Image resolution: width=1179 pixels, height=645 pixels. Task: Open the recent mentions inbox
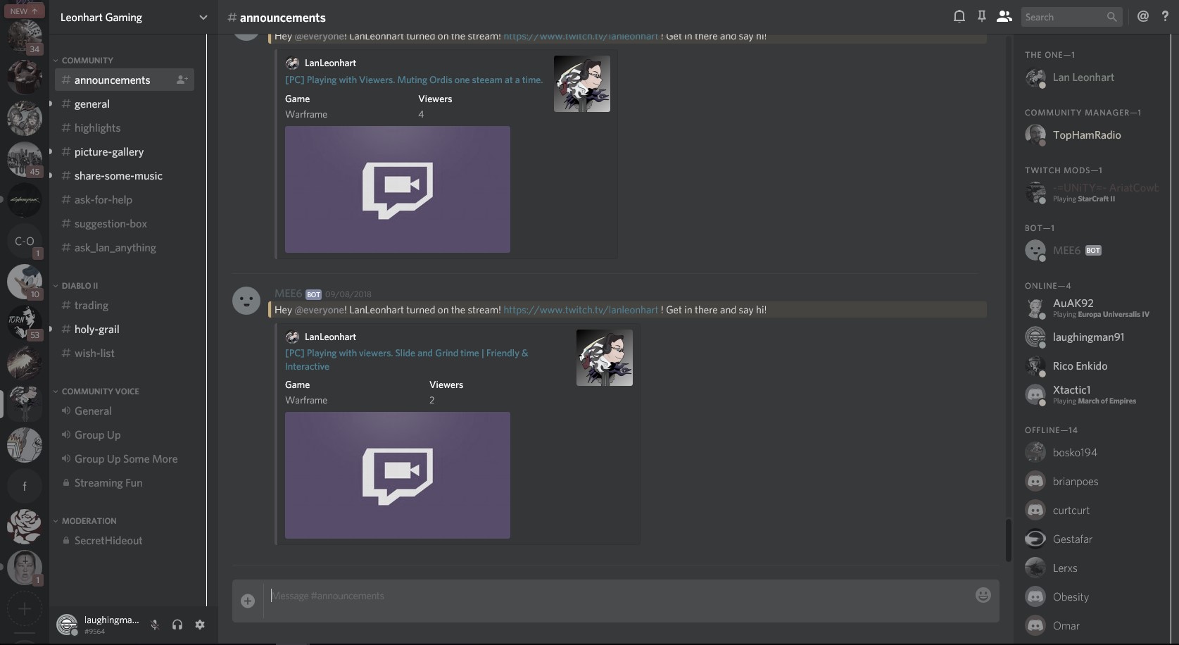pos(1143,16)
